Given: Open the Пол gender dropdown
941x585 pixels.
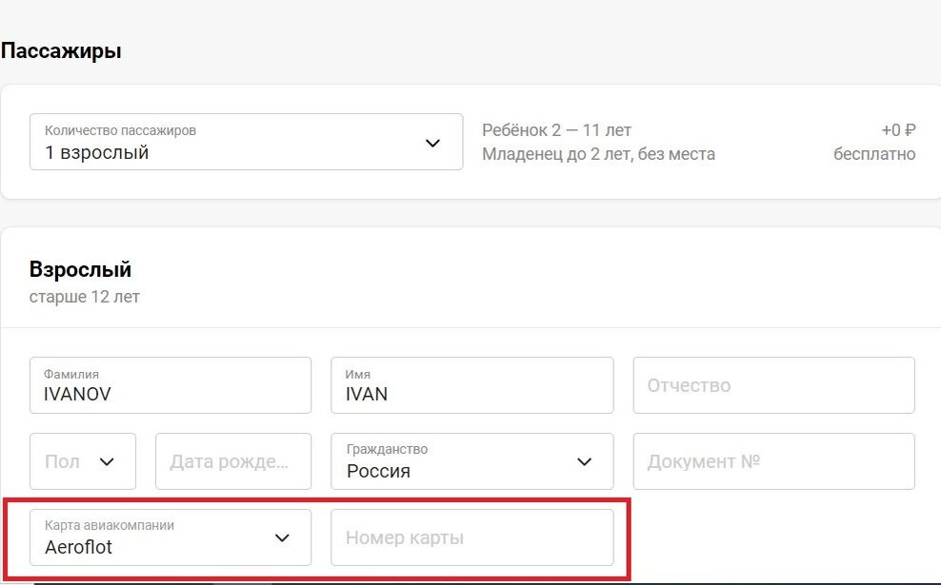Looking at the screenshot, I should pos(83,461).
